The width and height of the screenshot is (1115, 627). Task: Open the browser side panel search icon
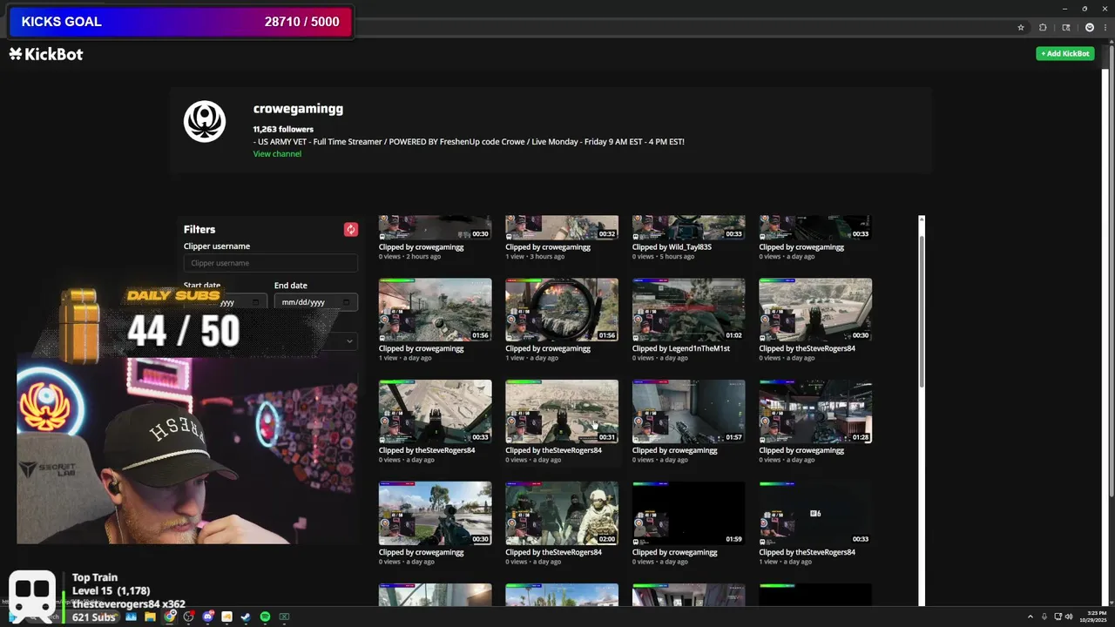click(x=1065, y=27)
